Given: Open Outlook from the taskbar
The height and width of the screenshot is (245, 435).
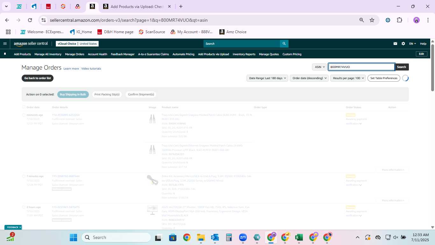Looking at the screenshot, I should pos(215,237).
